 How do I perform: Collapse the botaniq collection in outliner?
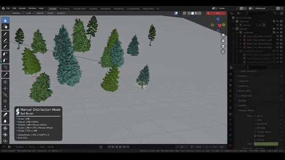click(233, 29)
